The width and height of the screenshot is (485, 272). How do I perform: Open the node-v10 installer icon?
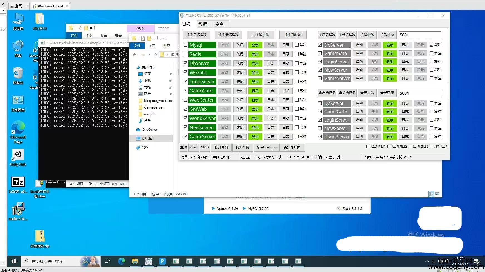18,211
